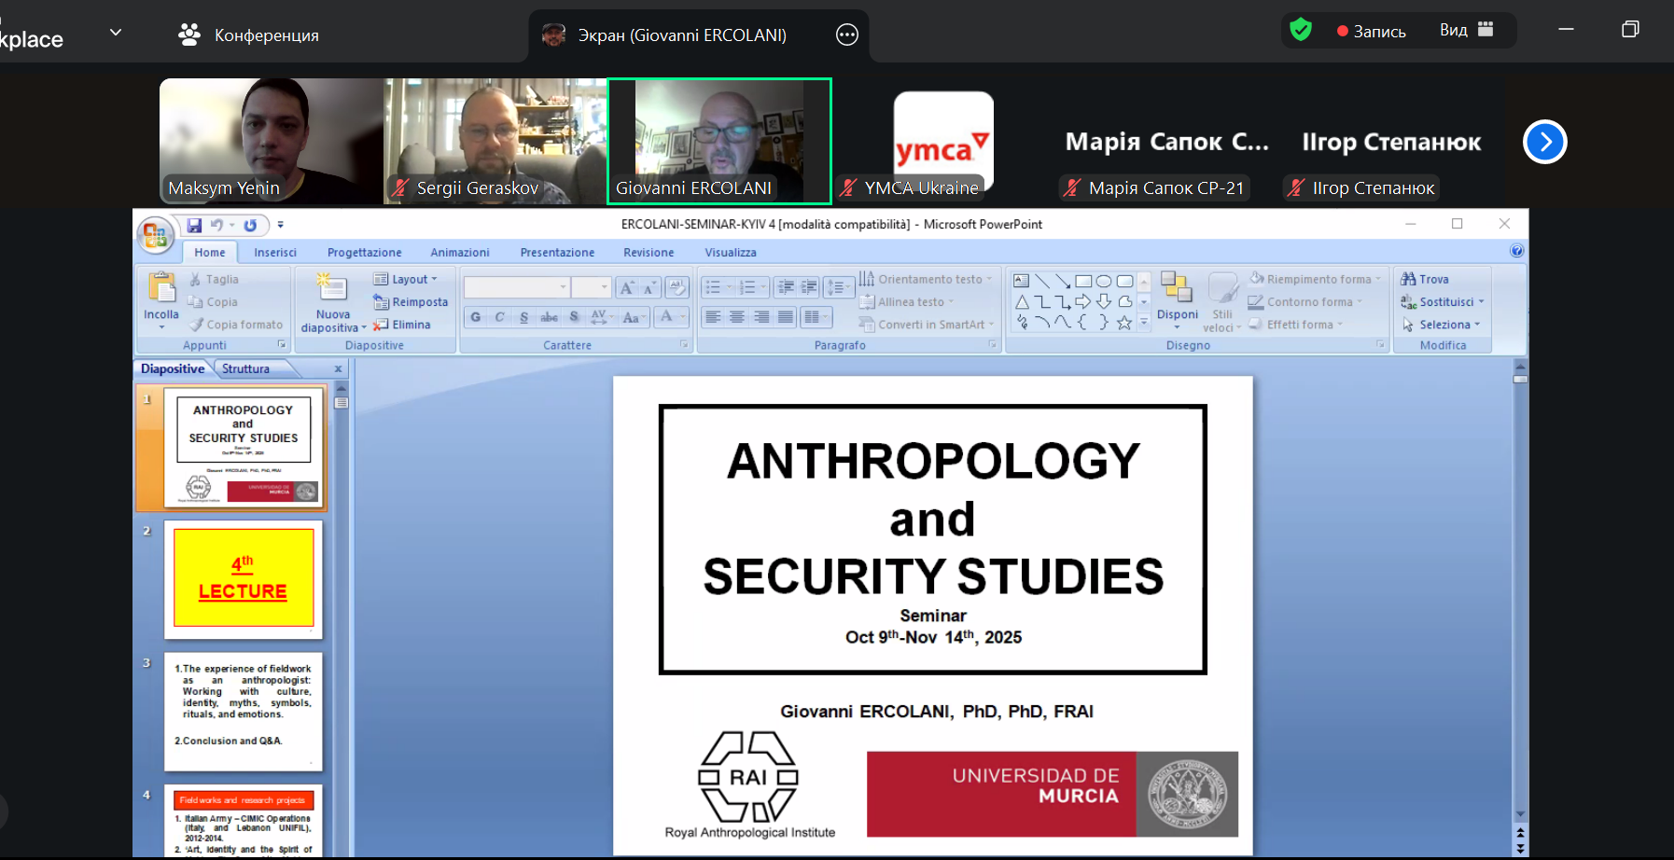This screenshot has height=860, width=1674.
Task: Save the presentation using the floppy disk icon
Action: 194,225
